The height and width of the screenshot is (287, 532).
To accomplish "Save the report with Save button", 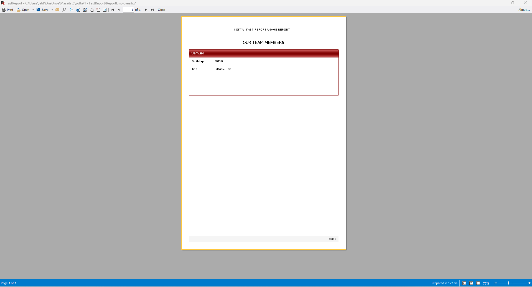I will 42,10.
